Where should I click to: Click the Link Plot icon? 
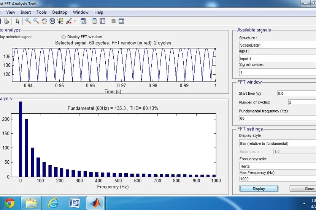[83, 21]
